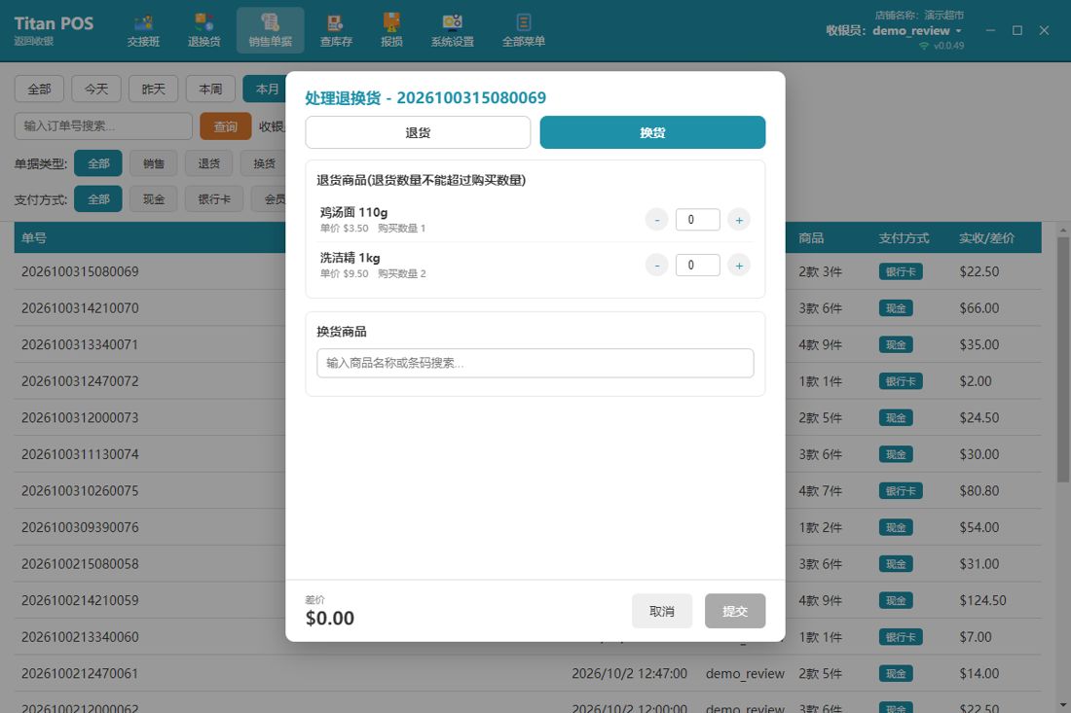Click the orange 查询 search button
This screenshot has height=713, width=1071.
(x=226, y=126)
